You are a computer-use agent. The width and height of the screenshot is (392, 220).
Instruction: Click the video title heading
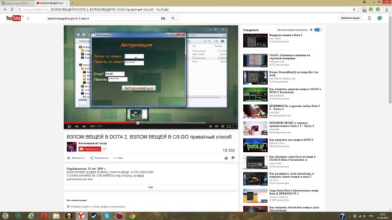(149, 137)
